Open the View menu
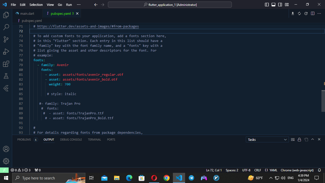The width and height of the screenshot is (325, 183). coord(50,5)
